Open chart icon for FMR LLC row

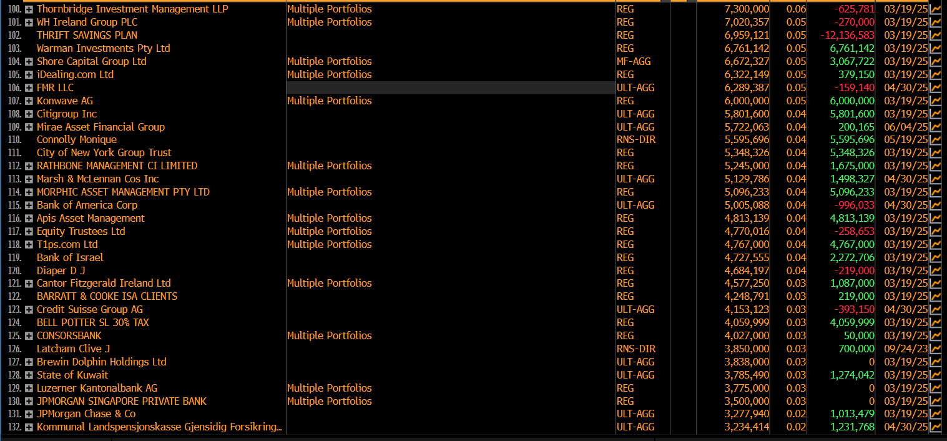coord(935,87)
